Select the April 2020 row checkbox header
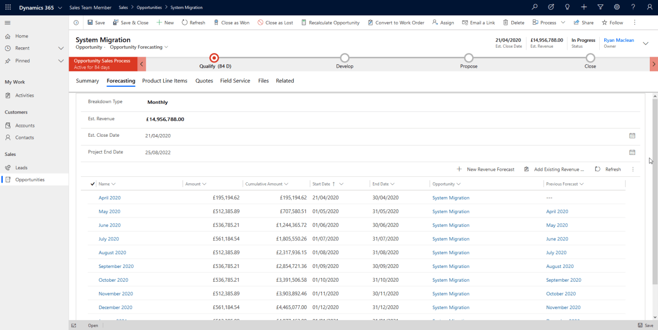The height and width of the screenshot is (330, 658). tap(92, 183)
